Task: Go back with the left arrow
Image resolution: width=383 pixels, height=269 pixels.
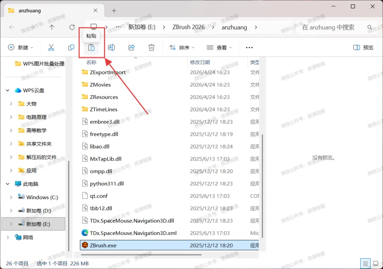Action: click(x=12, y=27)
